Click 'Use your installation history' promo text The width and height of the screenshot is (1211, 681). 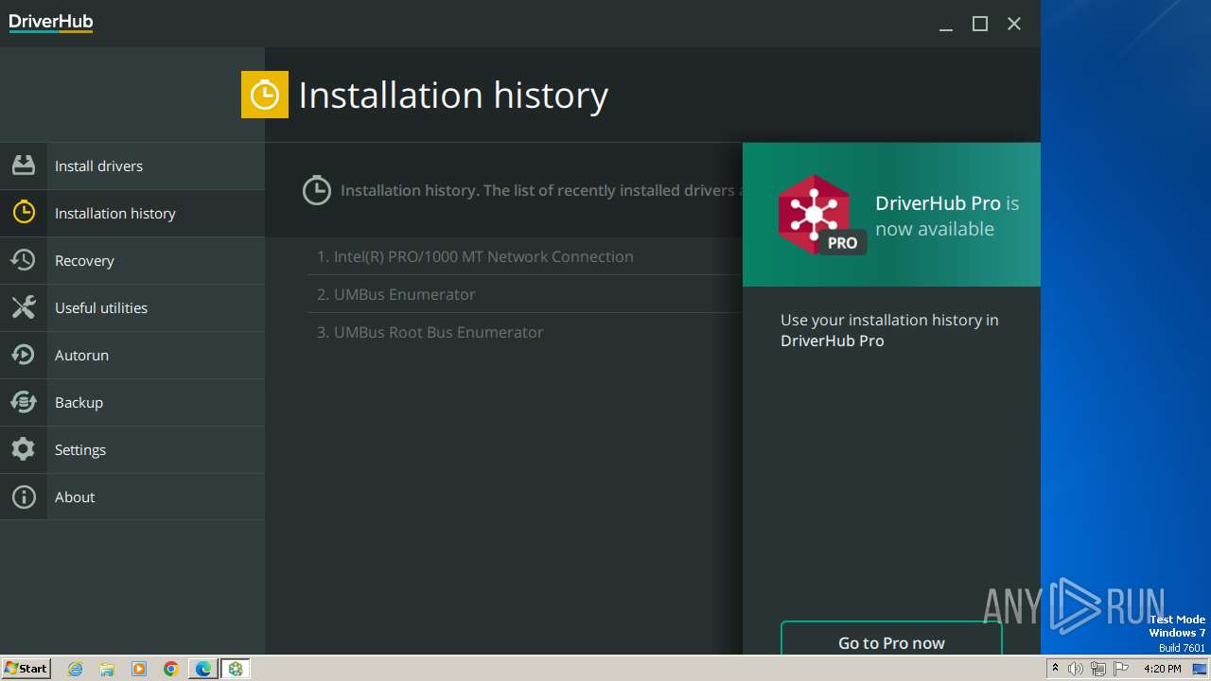click(889, 330)
